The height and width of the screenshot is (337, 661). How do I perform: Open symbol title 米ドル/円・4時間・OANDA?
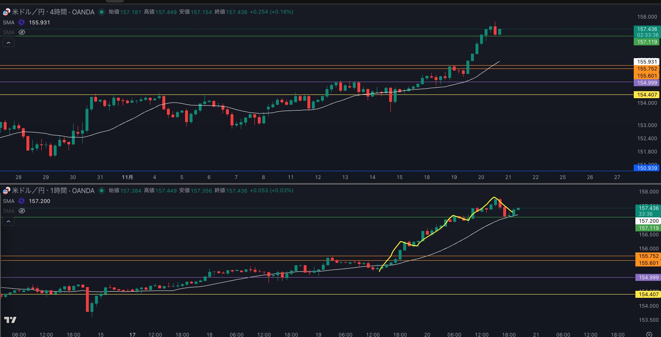53,12
